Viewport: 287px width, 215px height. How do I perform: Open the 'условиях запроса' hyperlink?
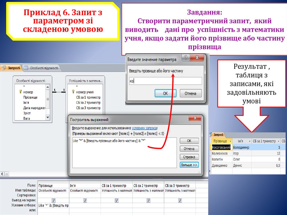coord(144,128)
